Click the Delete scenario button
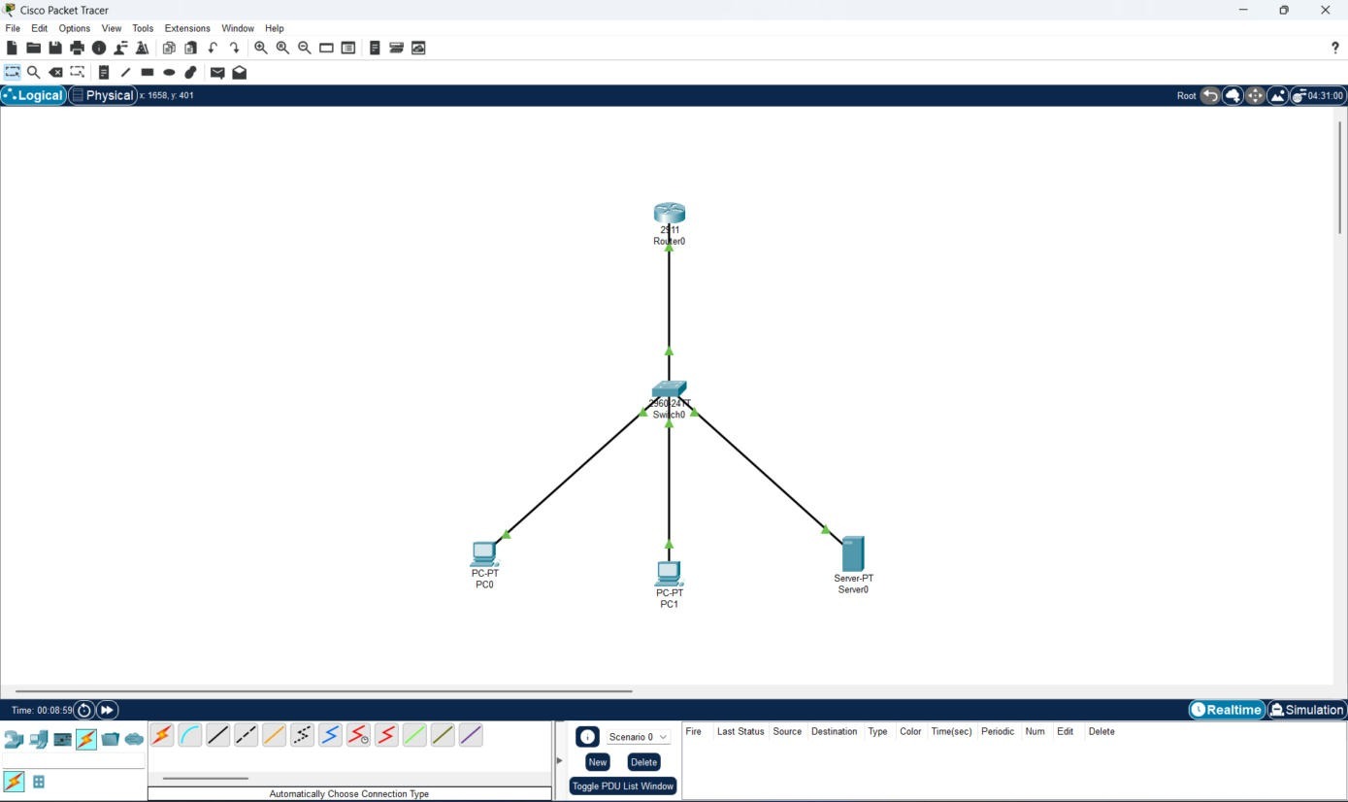Screen dimensions: 1348x802 pos(643,762)
